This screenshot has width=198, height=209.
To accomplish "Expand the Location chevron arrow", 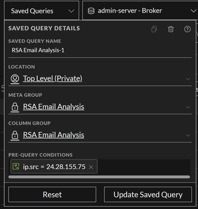I will pyautogui.click(x=188, y=79).
